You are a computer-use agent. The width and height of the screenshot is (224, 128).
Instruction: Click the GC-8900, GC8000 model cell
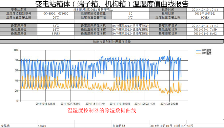pos(56,14)
